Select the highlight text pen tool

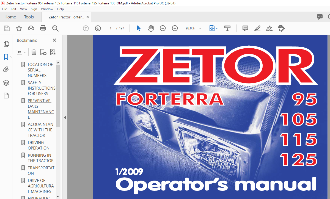[x=257, y=28]
